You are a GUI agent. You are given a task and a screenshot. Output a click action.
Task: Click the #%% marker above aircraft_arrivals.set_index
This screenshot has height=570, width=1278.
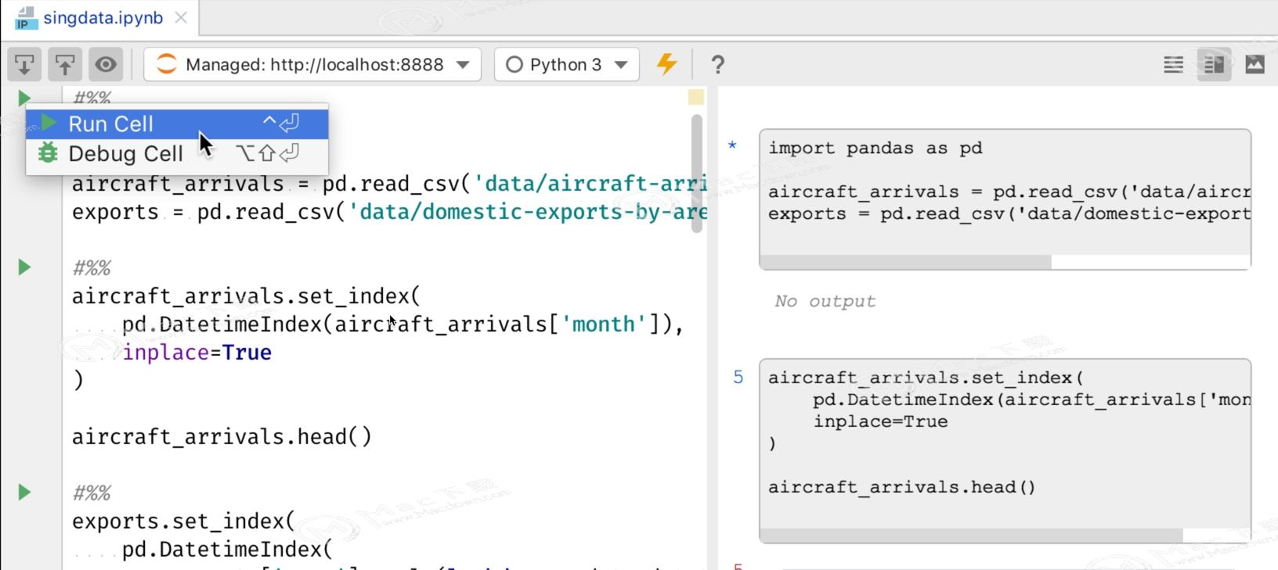pyautogui.click(x=92, y=268)
